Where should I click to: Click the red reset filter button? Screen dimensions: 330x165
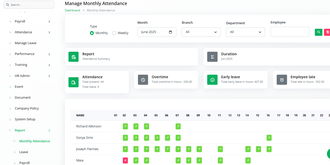[327, 32]
